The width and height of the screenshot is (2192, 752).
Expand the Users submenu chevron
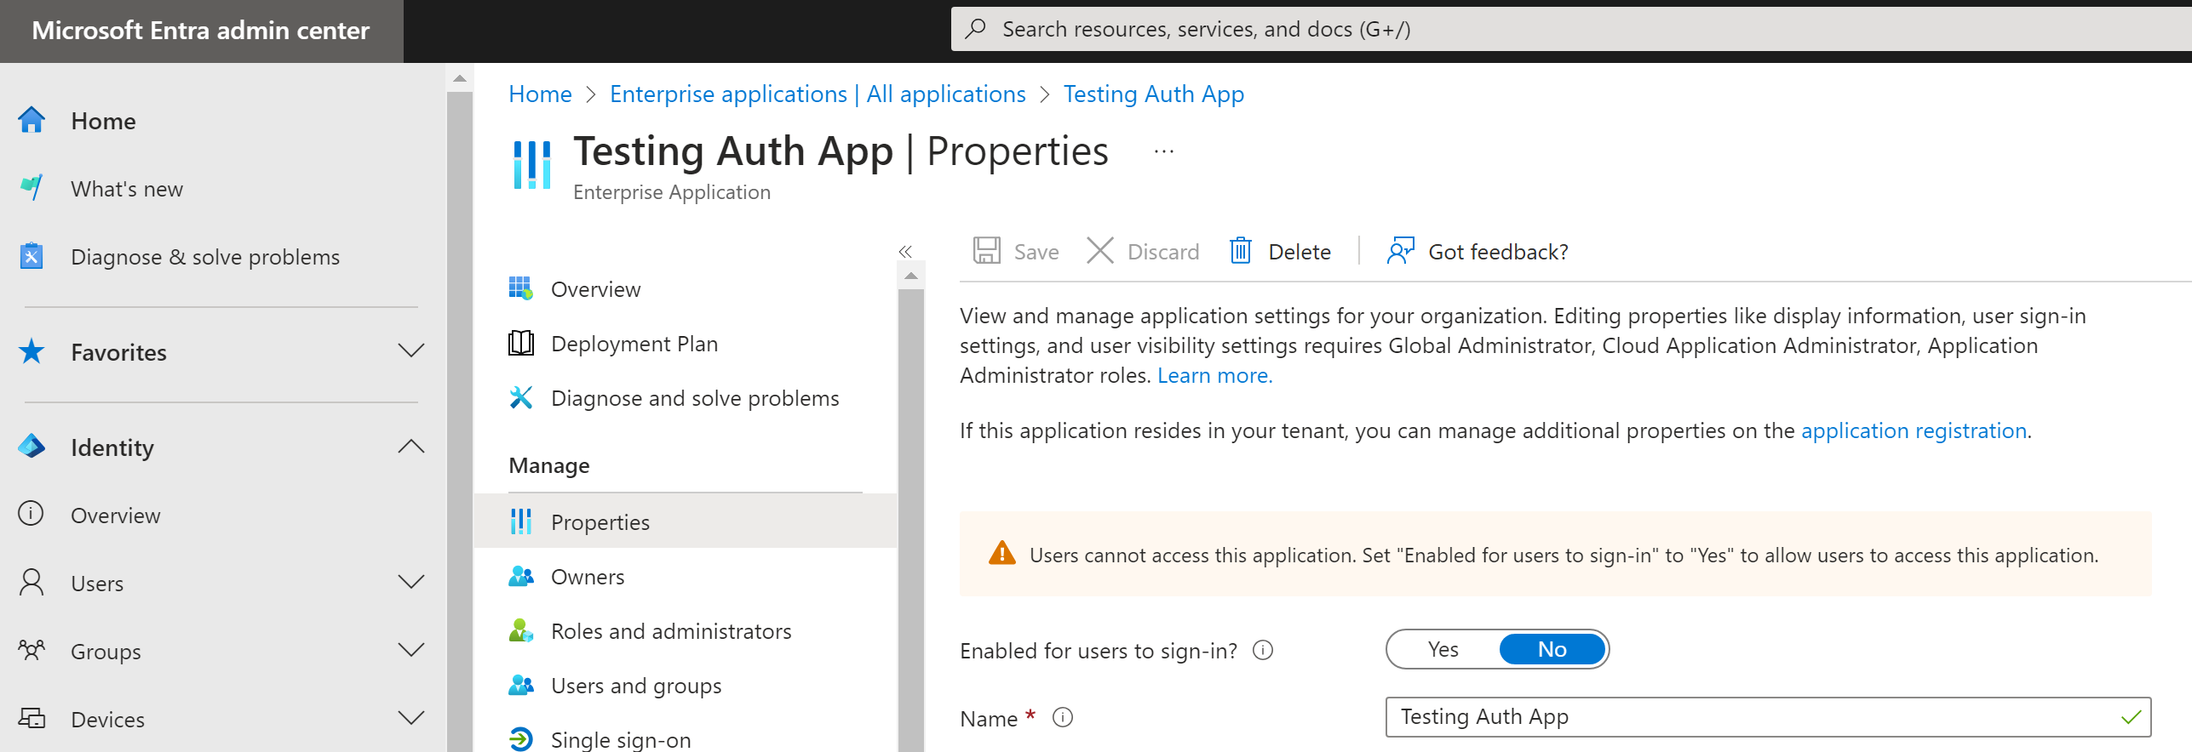coord(411,583)
